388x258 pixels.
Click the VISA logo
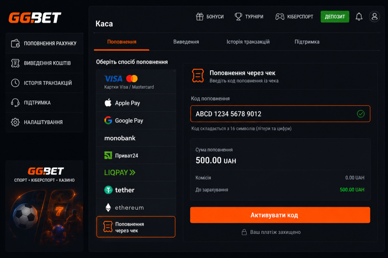point(113,79)
